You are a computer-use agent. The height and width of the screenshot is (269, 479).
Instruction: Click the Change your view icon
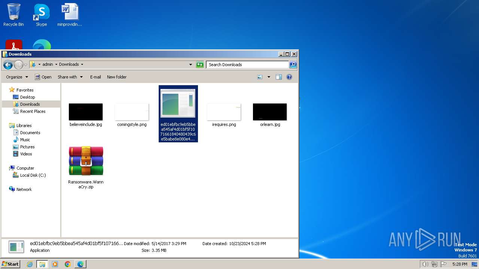[x=260, y=77]
